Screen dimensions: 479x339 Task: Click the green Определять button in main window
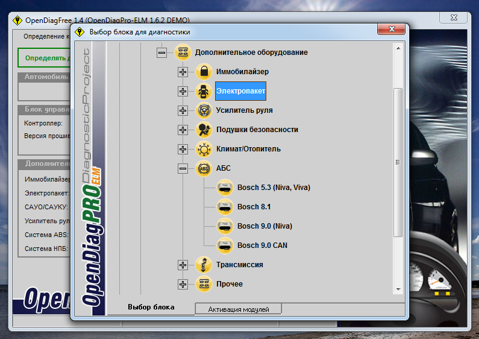point(45,58)
